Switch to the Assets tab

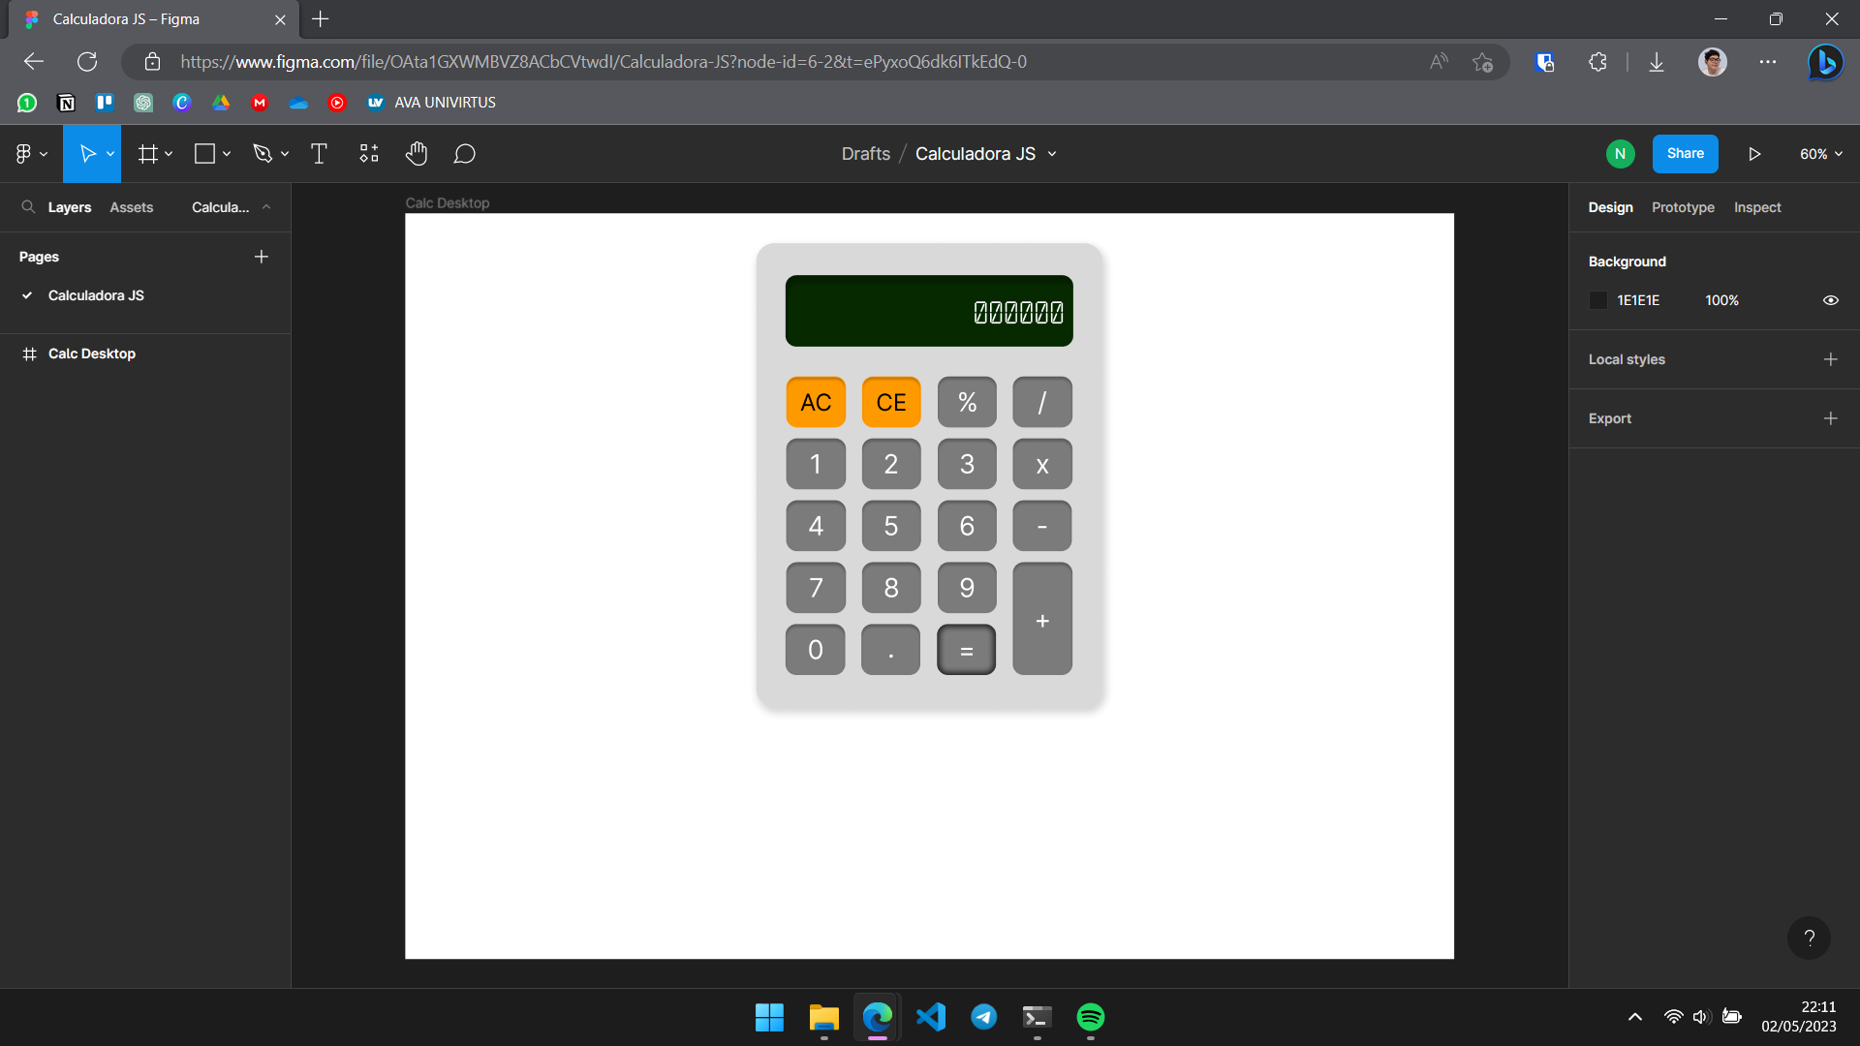131,206
